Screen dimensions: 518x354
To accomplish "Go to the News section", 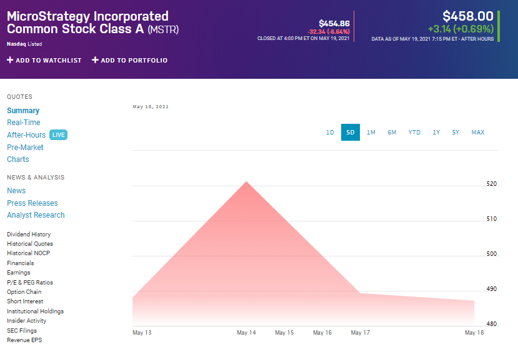I will [x=16, y=191].
